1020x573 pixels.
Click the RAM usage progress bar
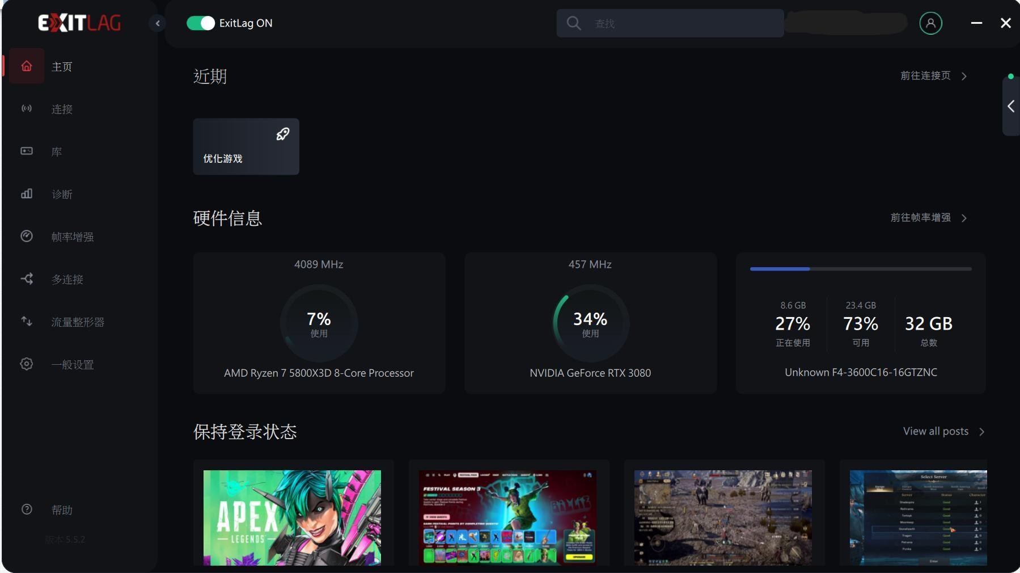coord(861,269)
